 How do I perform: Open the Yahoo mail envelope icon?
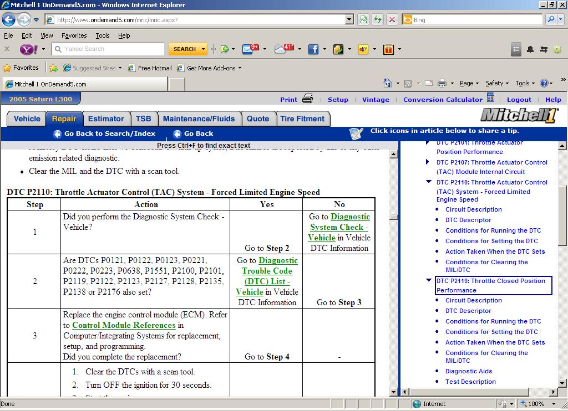point(248,49)
